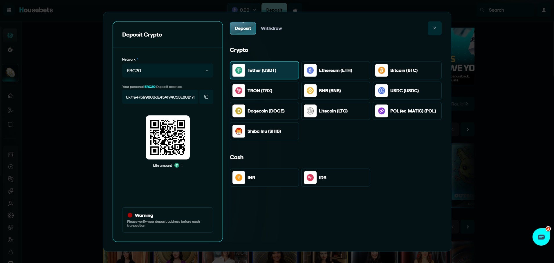Click the Housebets logo
Viewport: 554px width, 263px height.
pos(36,10)
